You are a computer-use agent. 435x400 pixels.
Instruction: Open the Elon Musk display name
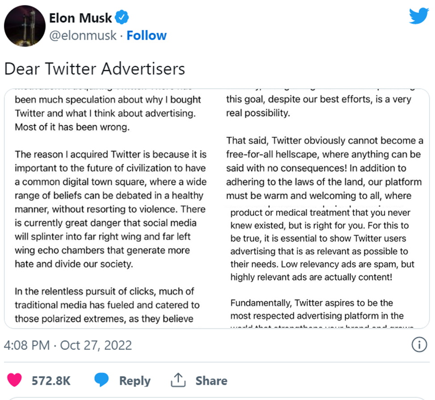coord(80,18)
